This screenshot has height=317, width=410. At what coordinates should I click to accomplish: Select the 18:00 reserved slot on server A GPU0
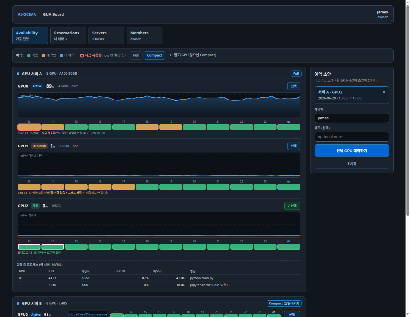147,127
